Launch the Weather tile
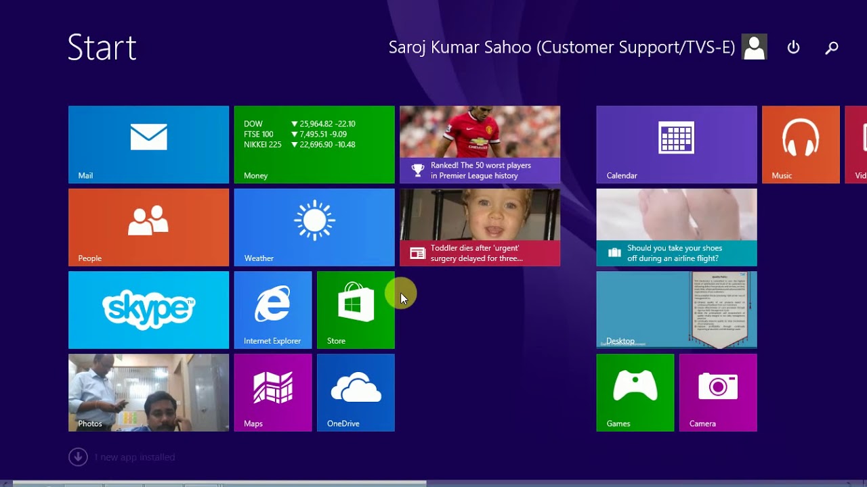 point(314,227)
